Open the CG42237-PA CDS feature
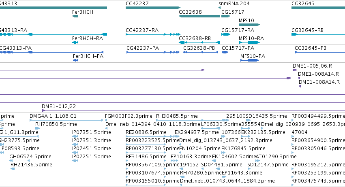The width and height of the screenshot is (345, 187). click(x=153, y=52)
